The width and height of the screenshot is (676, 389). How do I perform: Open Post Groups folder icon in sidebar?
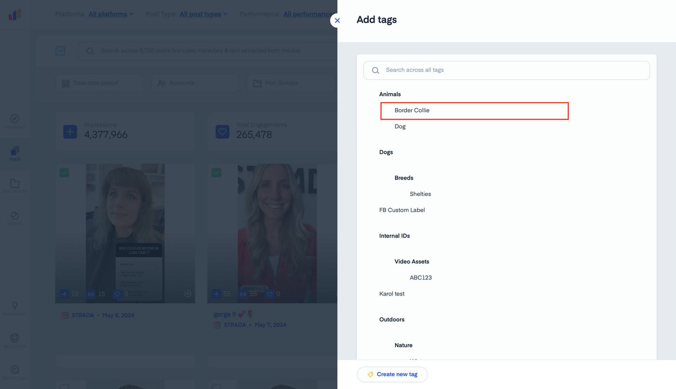coord(15,186)
